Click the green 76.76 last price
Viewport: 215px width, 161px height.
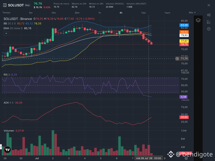[38, 4]
